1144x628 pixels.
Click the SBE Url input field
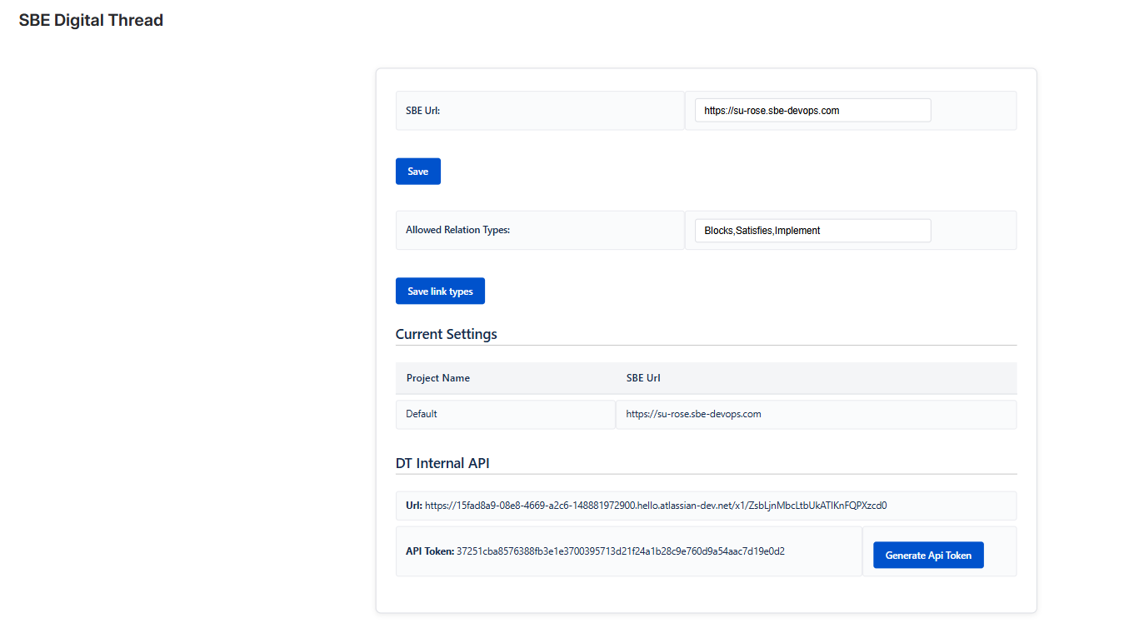click(x=812, y=110)
